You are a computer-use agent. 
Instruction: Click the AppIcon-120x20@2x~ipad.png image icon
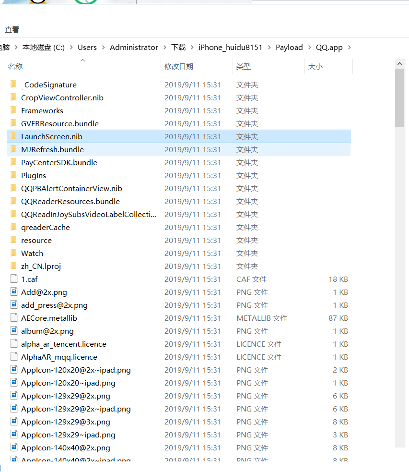point(14,369)
